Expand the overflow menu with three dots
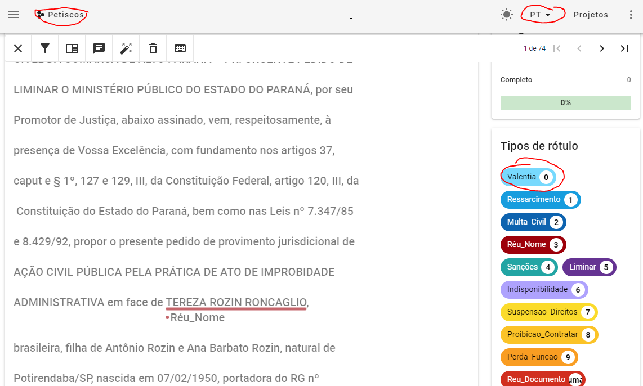Screen dimensions: 643x386 (631, 15)
